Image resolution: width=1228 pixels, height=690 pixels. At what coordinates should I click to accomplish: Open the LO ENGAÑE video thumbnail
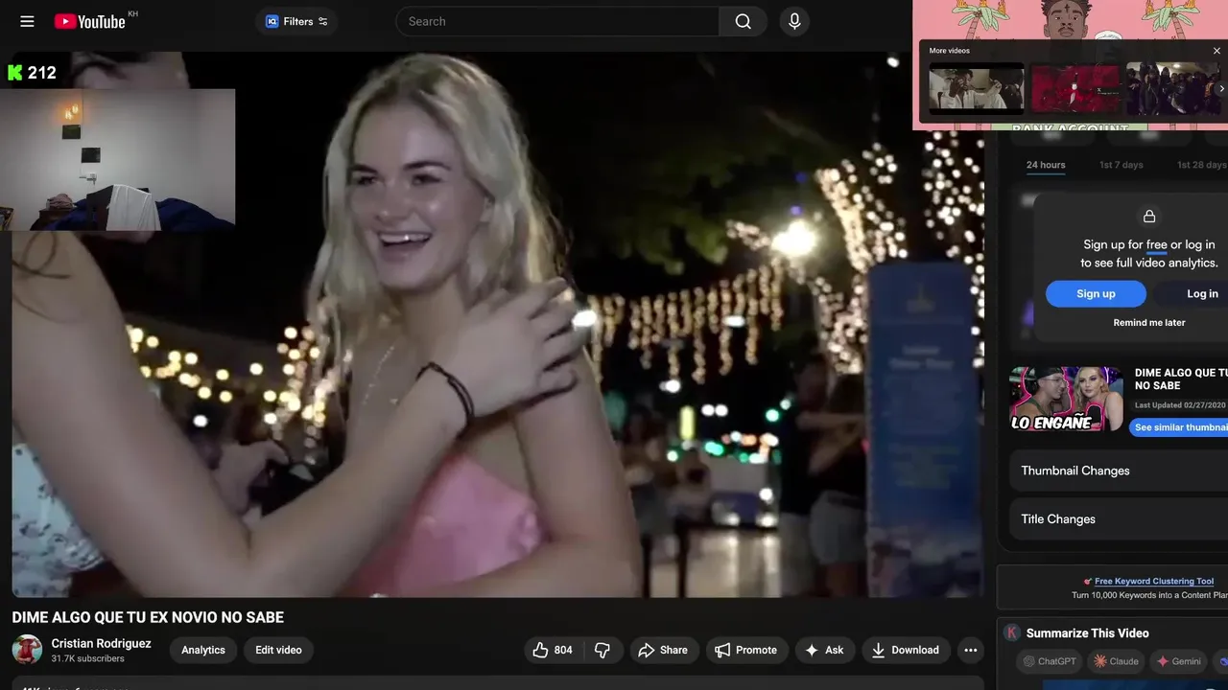coord(1066,399)
